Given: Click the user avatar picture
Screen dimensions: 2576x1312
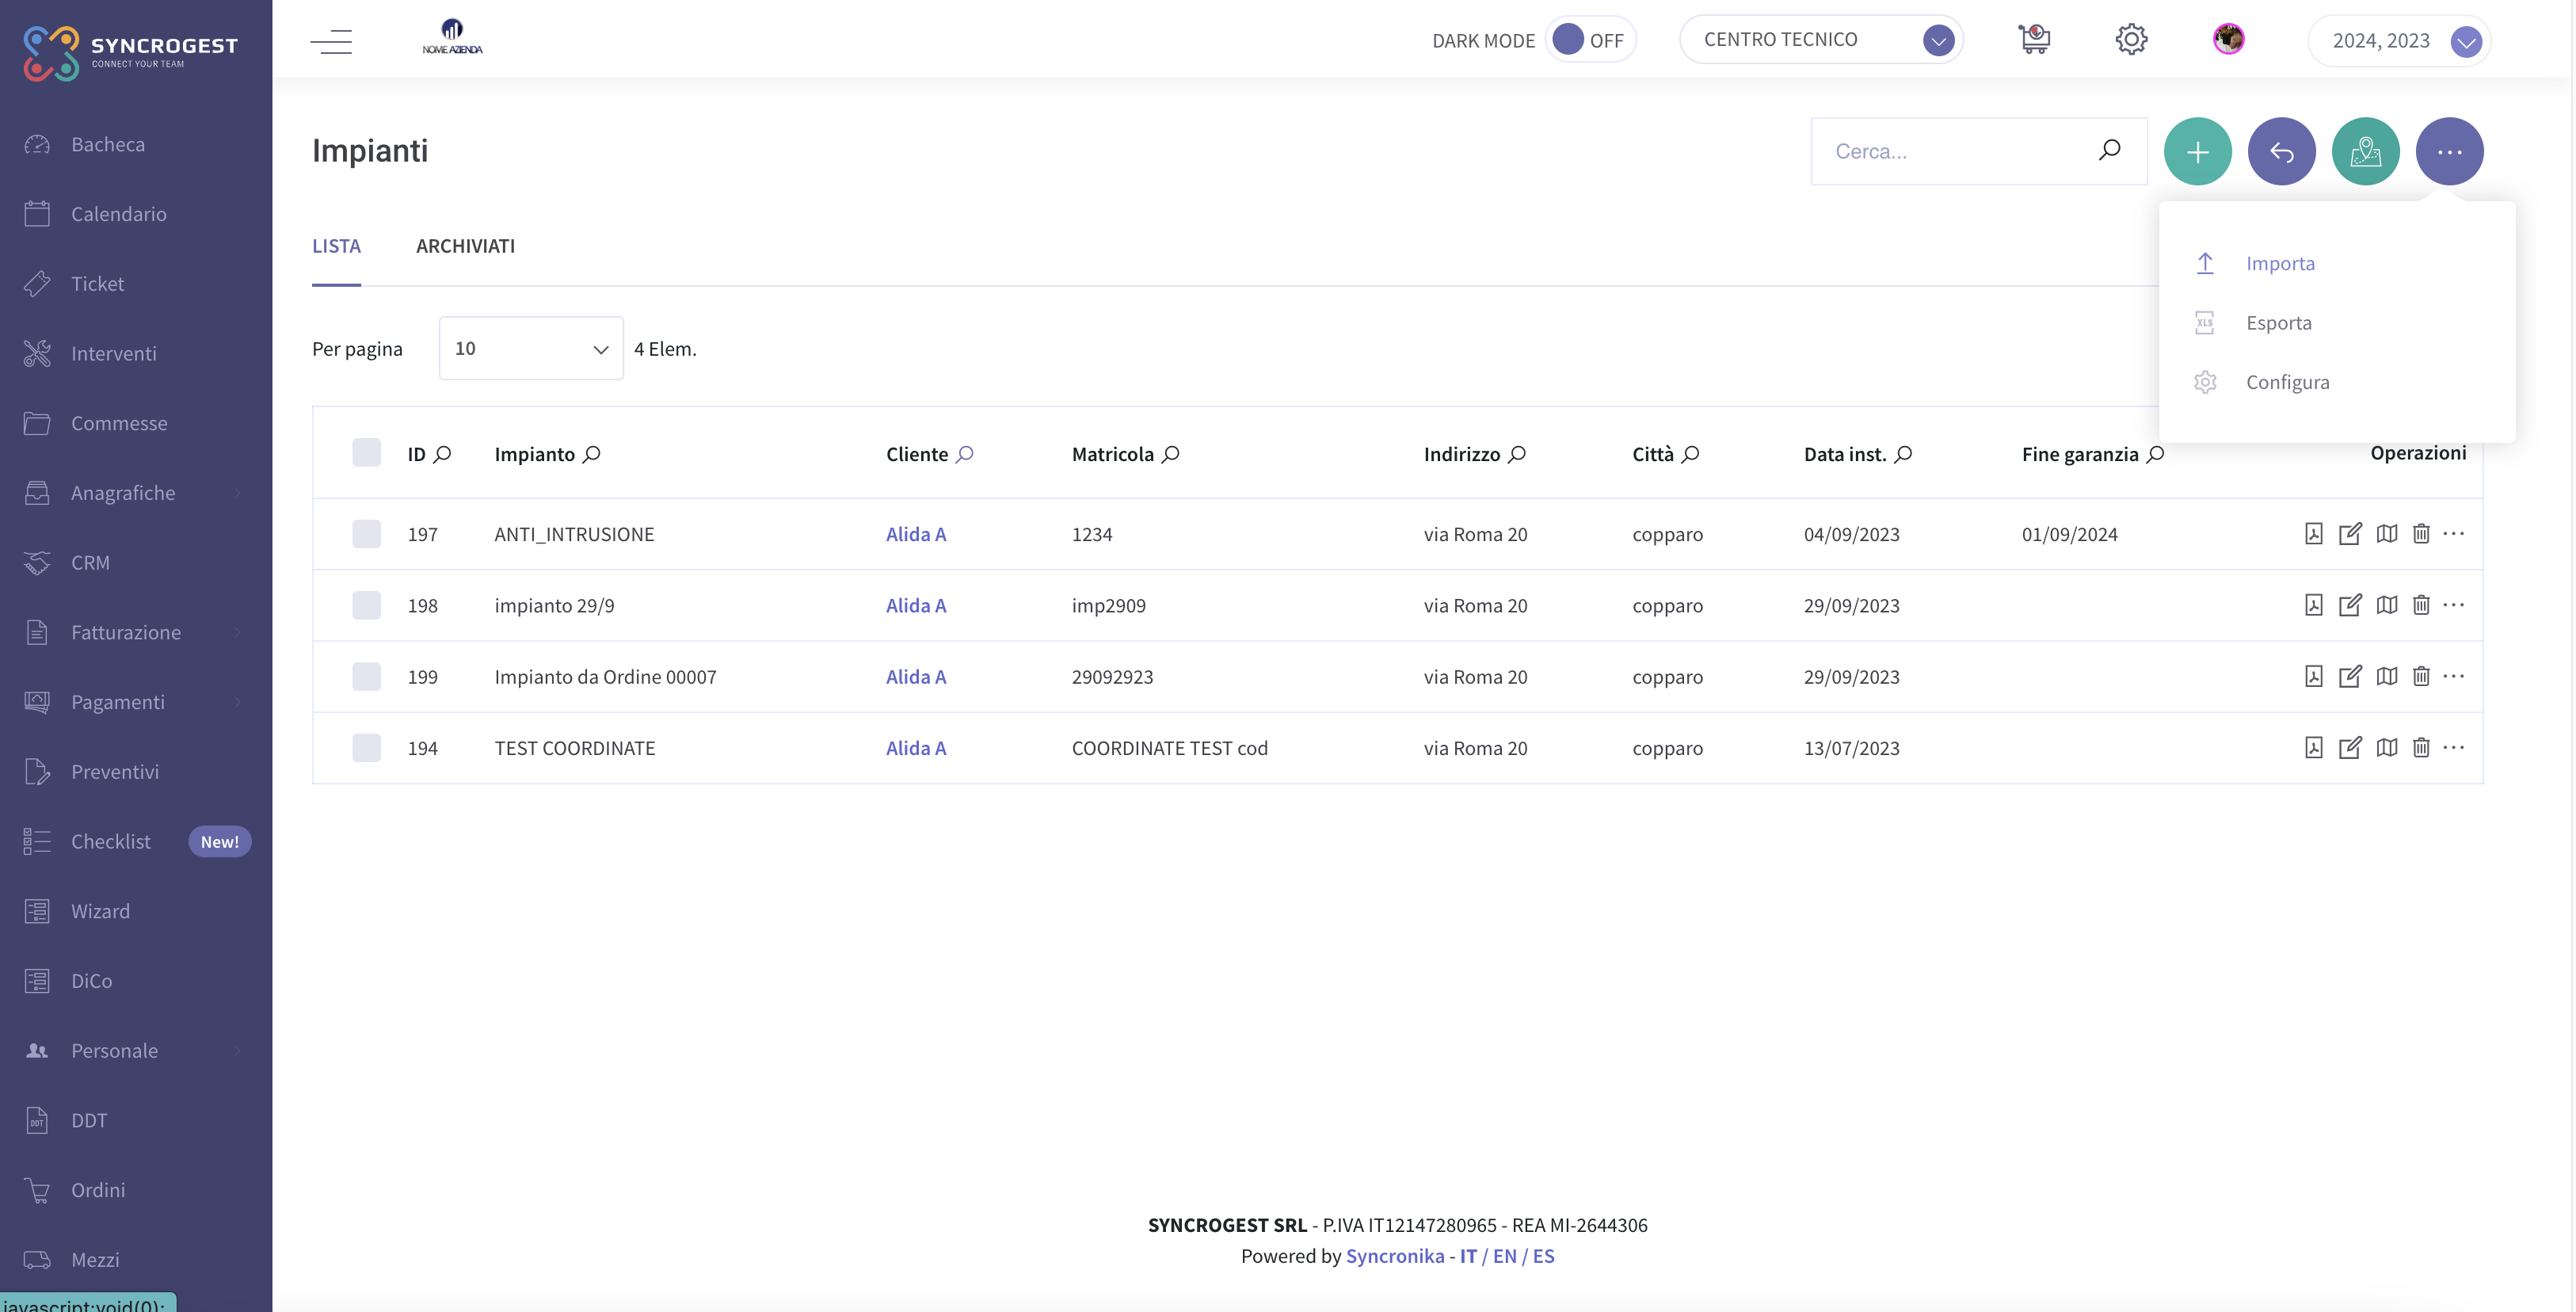Looking at the screenshot, I should (x=2228, y=39).
